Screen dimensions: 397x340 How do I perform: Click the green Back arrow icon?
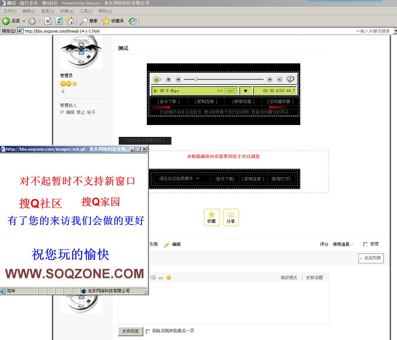(x=6, y=21)
